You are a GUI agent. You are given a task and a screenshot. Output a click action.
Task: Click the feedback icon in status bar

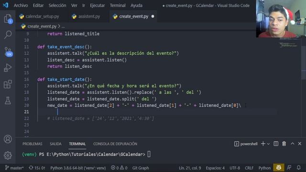point(289,168)
